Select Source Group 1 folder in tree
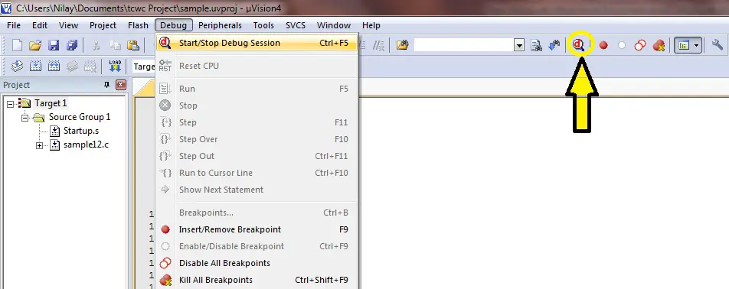729x289 pixels. click(80, 117)
